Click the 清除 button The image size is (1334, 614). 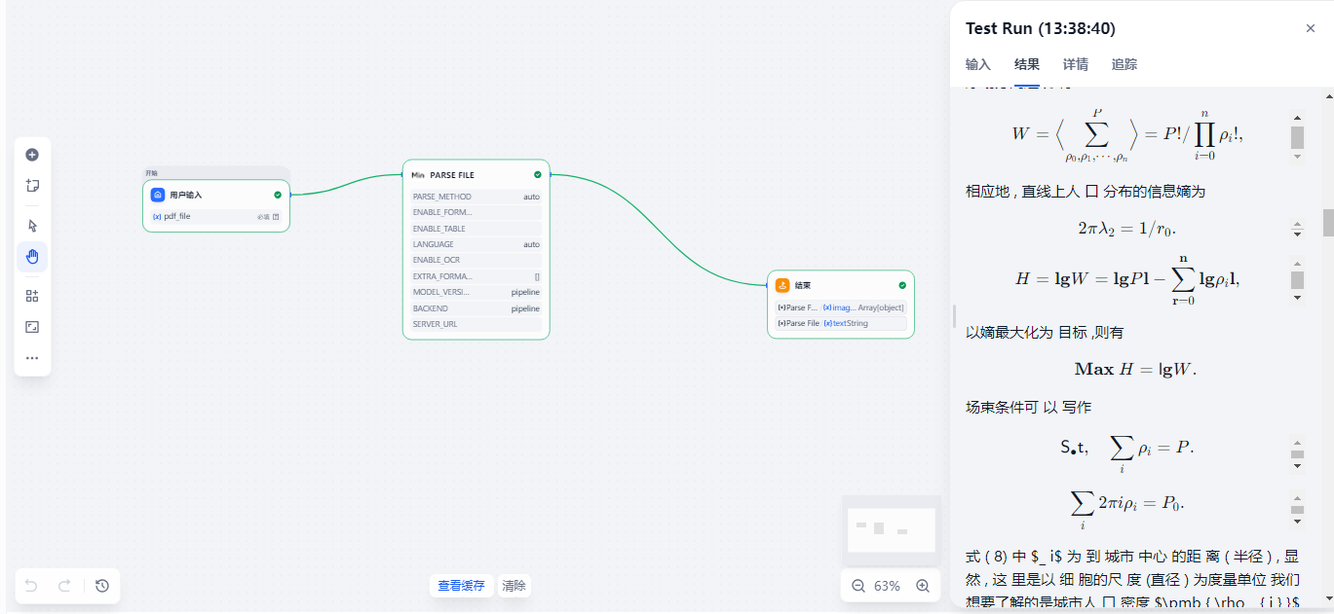(515, 586)
